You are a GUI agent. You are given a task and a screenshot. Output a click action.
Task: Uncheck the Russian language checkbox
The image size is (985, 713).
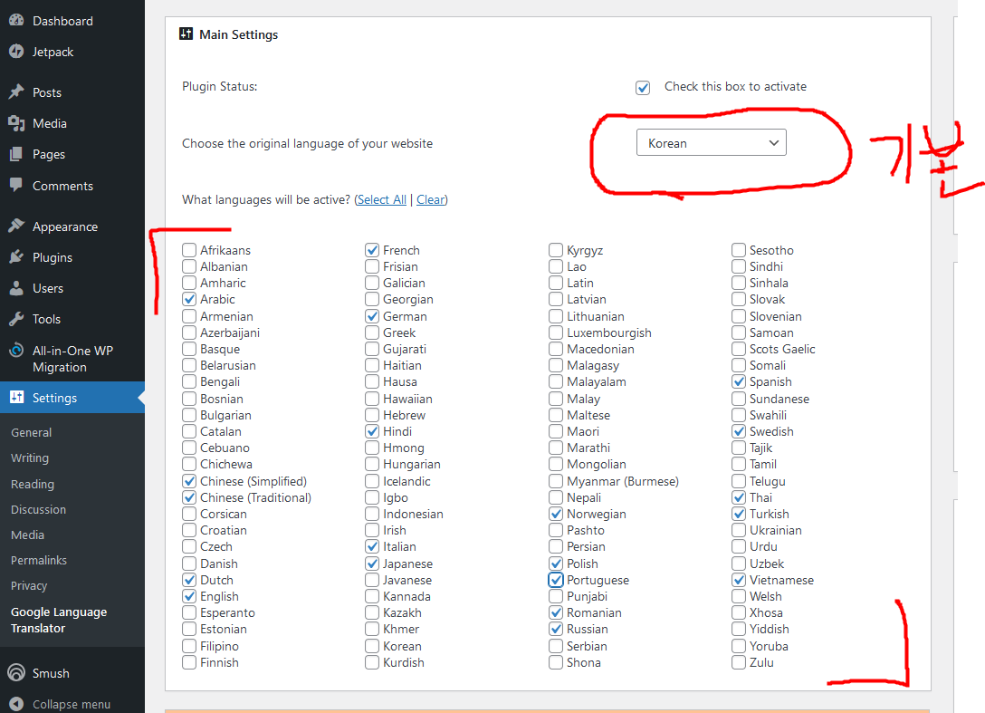click(555, 629)
